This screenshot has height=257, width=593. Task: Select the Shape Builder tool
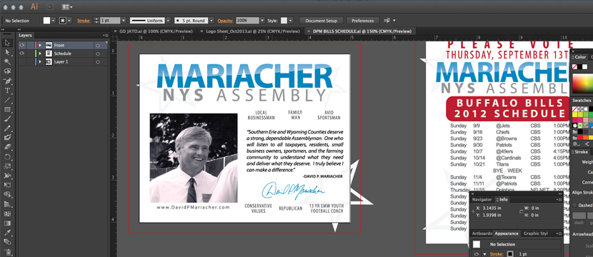pyautogui.click(x=7, y=194)
